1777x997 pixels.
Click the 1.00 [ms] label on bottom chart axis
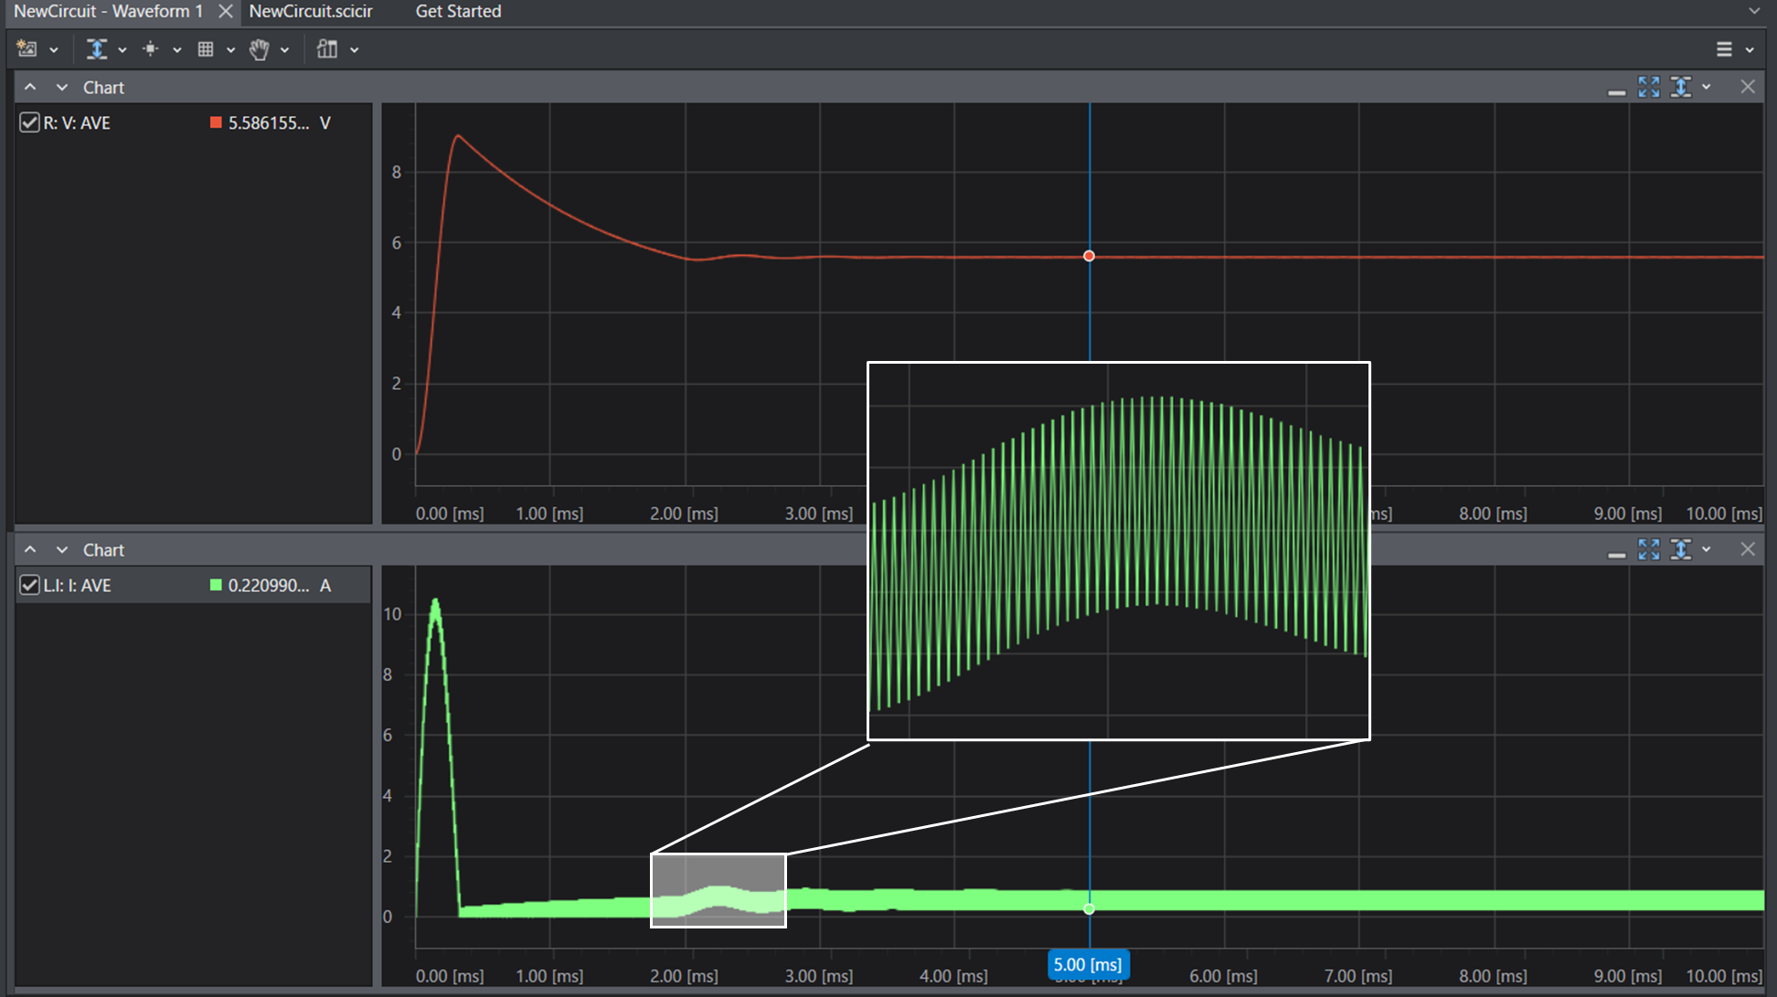point(549,976)
